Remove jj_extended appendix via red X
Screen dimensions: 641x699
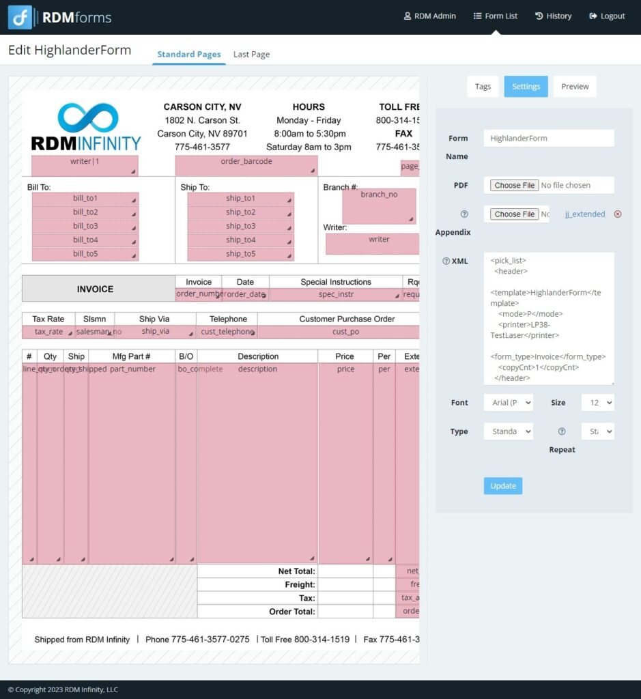pos(618,214)
